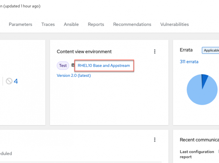Click the disabled count number 4
This screenshot has width=219, height=163.
(x=16, y=81)
